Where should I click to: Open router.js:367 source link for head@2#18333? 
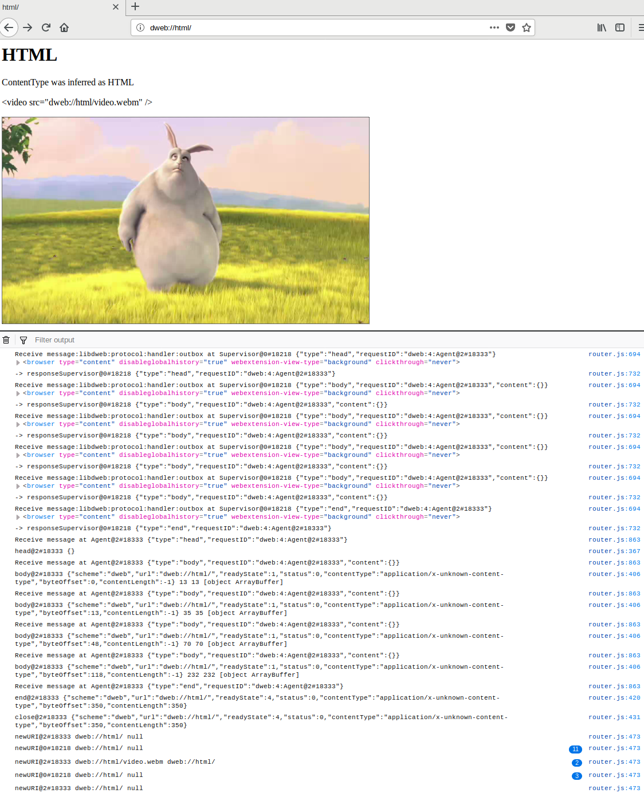614,551
